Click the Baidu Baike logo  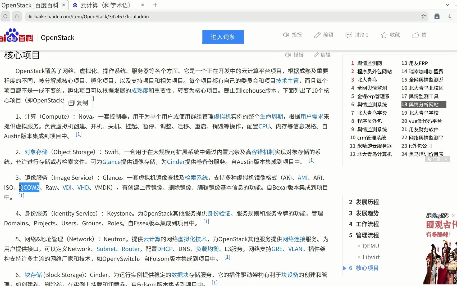click(16, 35)
